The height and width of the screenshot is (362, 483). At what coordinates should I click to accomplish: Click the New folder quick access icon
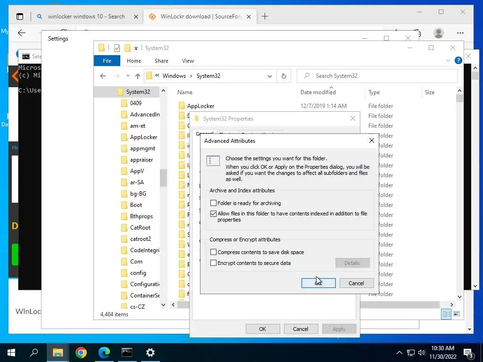coord(127,48)
